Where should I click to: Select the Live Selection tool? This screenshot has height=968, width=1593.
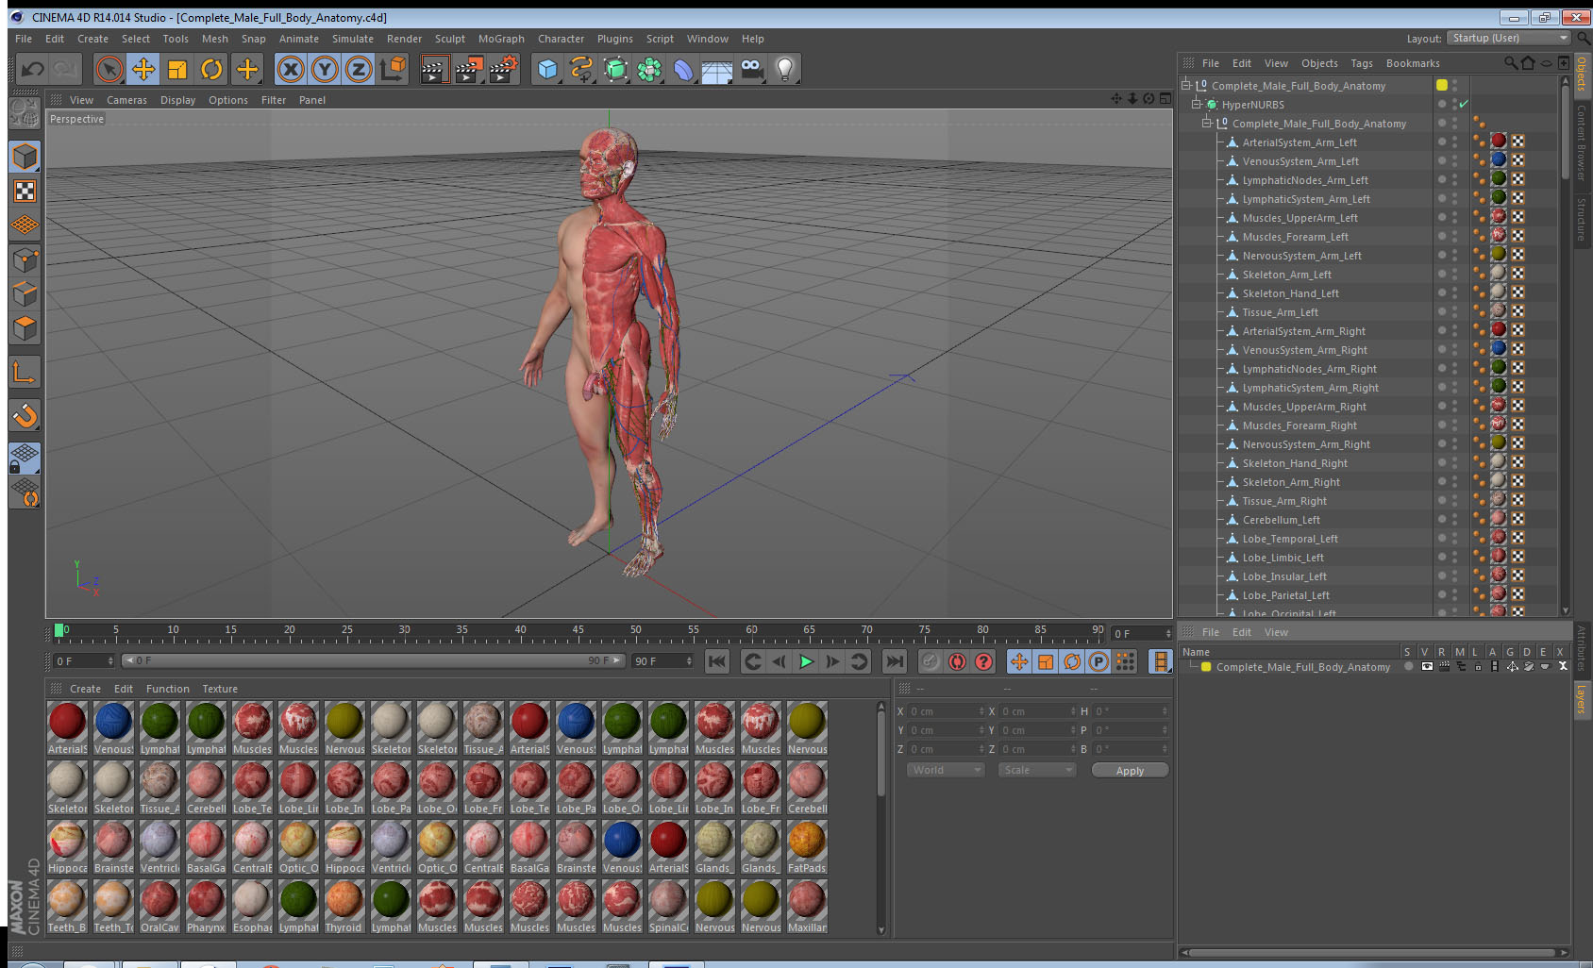[109, 69]
